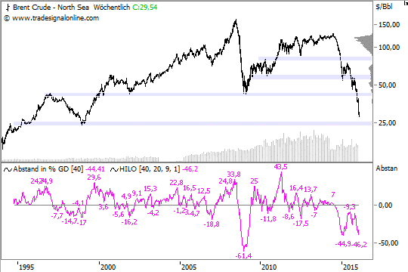Click the indicator value -44,41
This screenshot has width=408, height=272.
95,169
